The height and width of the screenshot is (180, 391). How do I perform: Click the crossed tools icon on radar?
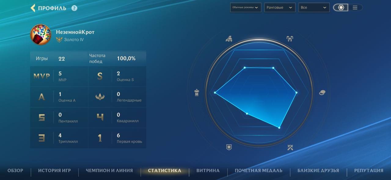pos(290,148)
